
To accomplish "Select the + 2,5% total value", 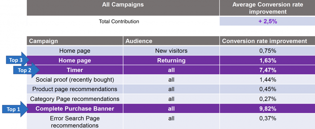I will (267, 21).
